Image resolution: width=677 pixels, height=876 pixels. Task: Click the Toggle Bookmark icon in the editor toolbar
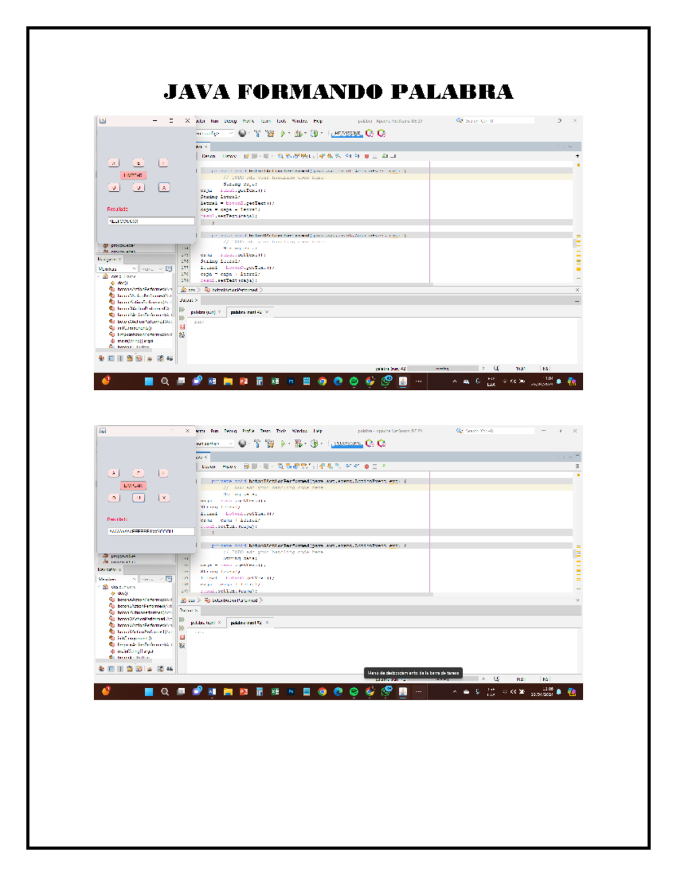pos(367,156)
